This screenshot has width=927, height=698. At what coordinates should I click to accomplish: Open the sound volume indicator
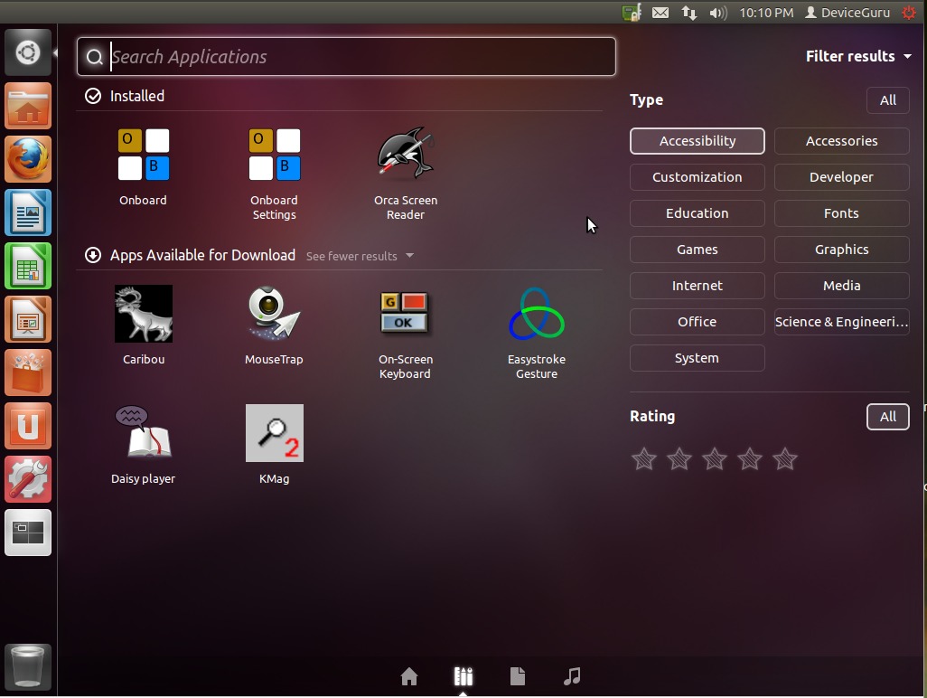coord(717,13)
